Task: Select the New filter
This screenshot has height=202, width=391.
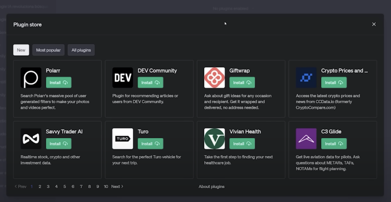Action: (x=21, y=50)
